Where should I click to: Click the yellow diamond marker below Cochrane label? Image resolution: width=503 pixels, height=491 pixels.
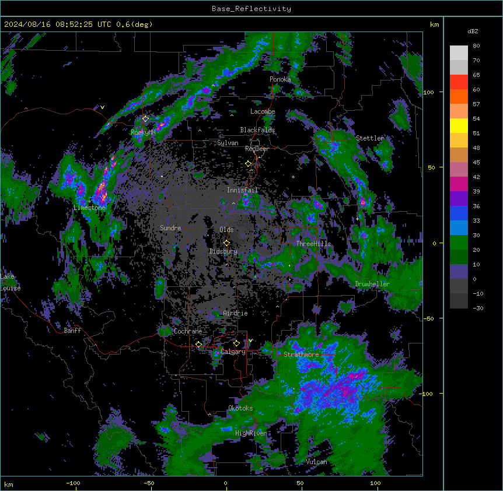coord(198,345)
